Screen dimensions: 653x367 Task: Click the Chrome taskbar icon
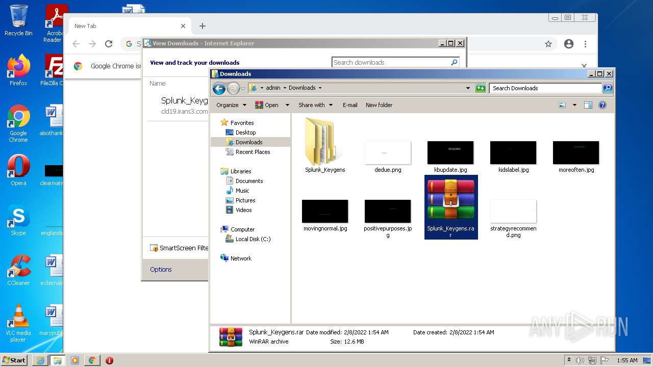pyautogui.click(x=92, y=360)
